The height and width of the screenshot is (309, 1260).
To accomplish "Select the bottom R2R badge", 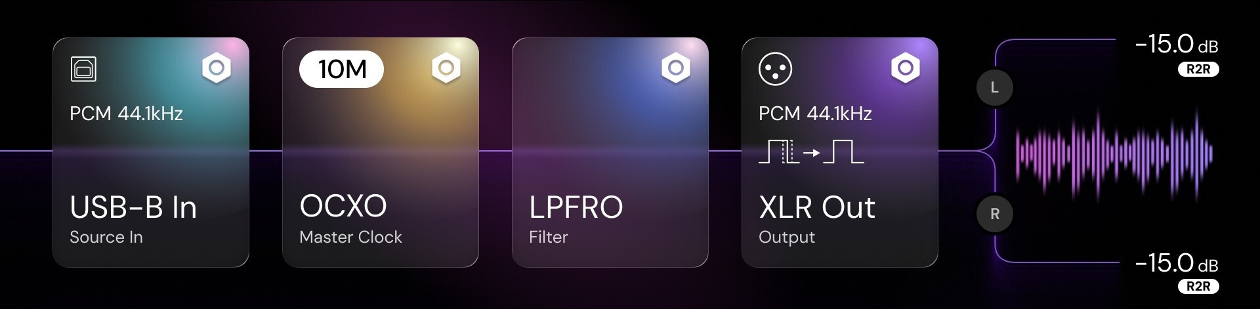I will (1198, 286).
